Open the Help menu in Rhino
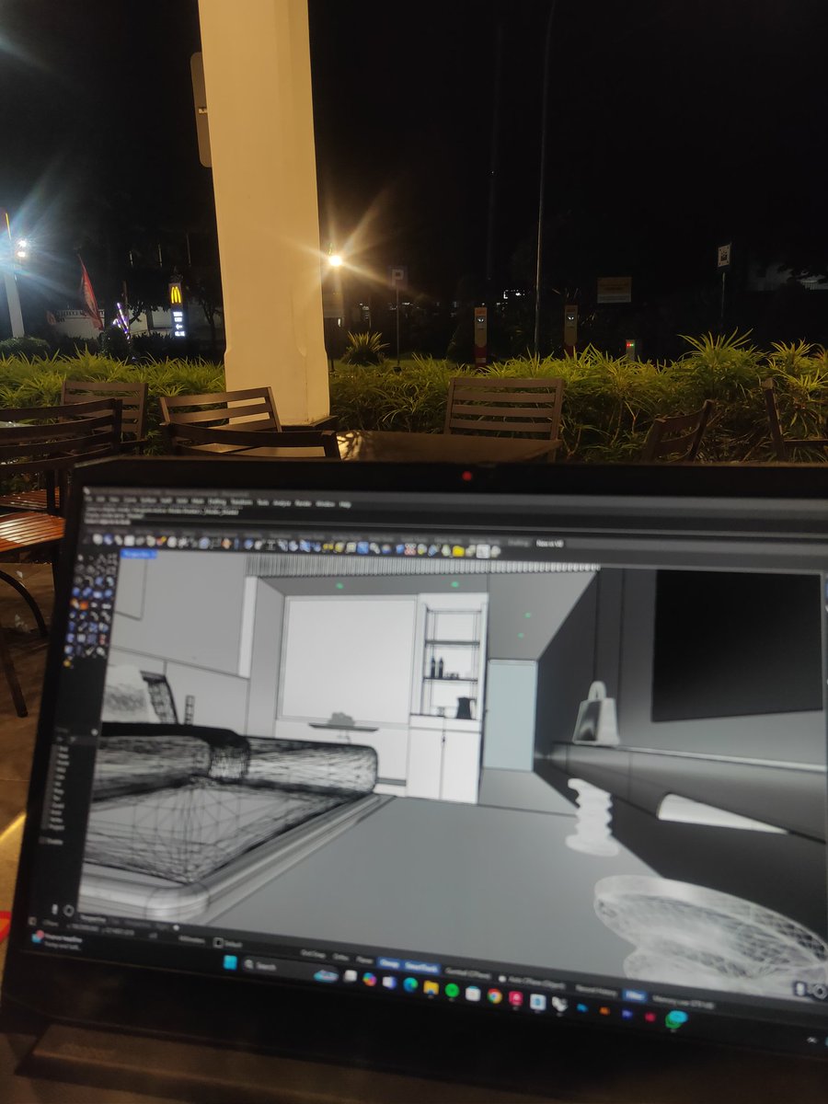 (x=345, y=504)
